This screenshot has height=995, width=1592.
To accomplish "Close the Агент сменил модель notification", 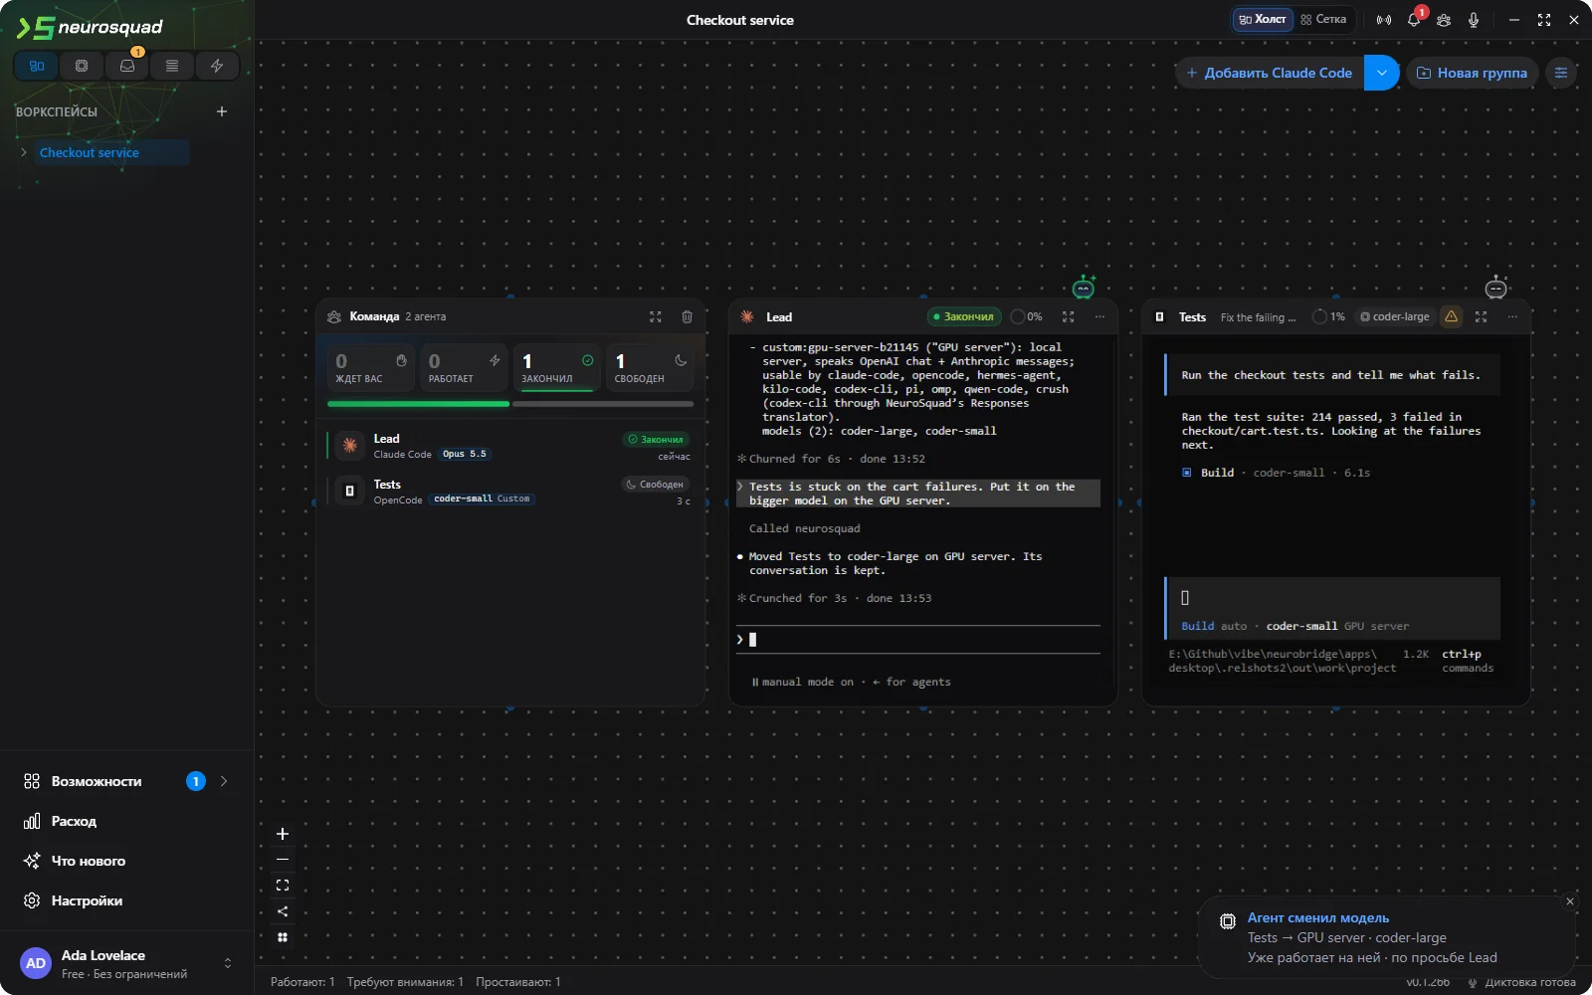I will (x=1570, y=901).
